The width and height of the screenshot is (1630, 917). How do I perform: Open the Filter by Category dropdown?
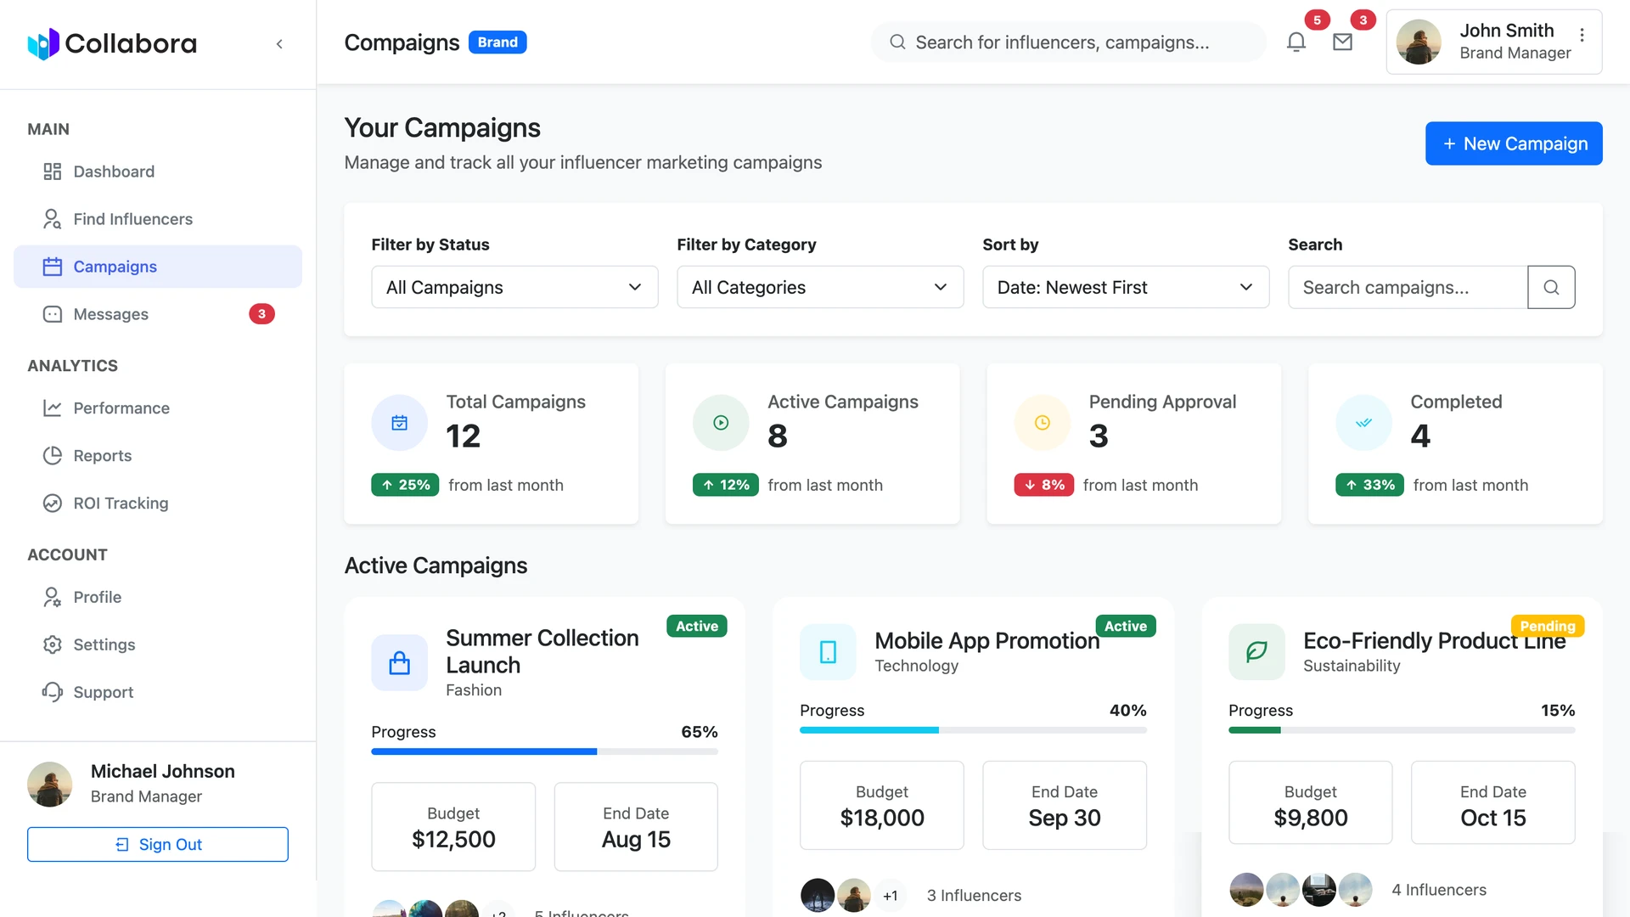(820, 287)
